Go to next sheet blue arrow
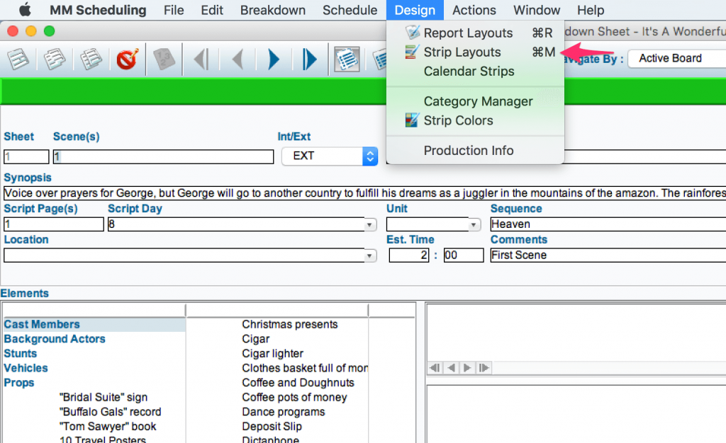Viewport: 726px width, 443px height. (x=274, y=59)
